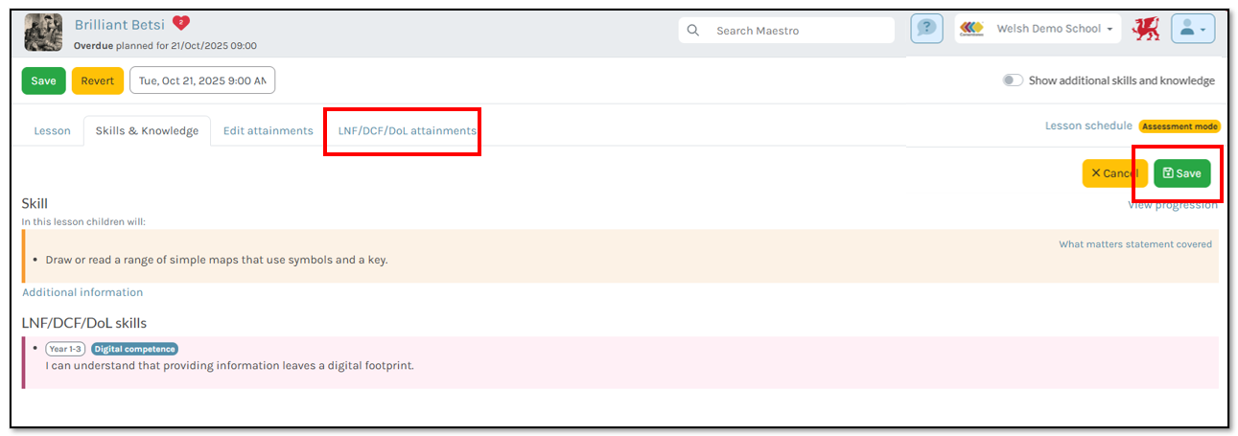Select the Skills & Knowledge tab
1238x436 pixels.
(x=147, y=131)
